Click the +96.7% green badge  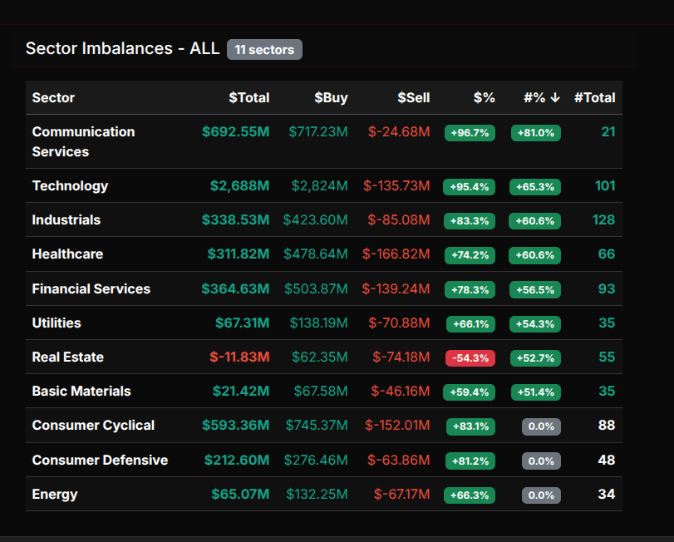470,132
